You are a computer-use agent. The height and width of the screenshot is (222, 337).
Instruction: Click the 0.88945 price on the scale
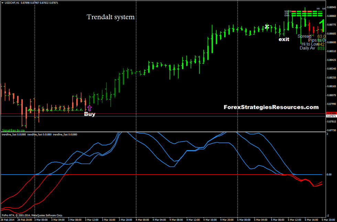(x=331, y=7)
